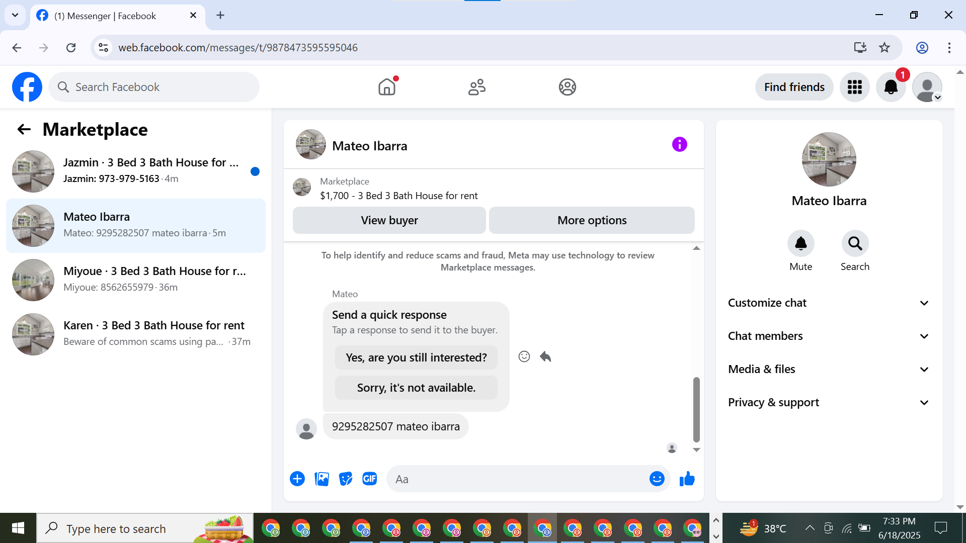Install the web app from address bar
The image size is (966, 543).
860,48
